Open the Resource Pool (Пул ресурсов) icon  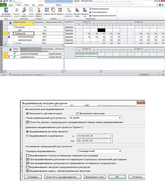[x=24, y=10]
